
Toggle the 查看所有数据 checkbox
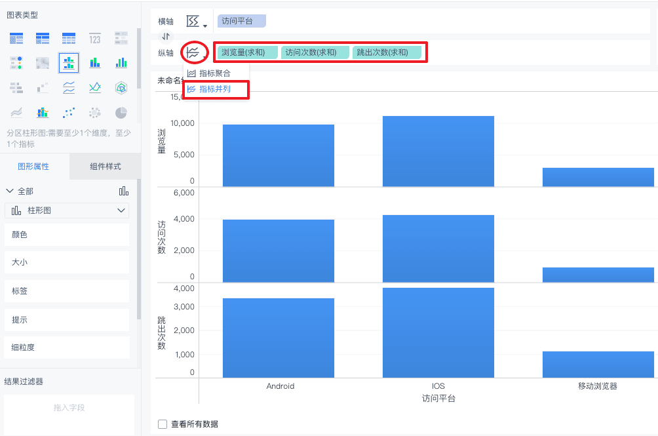click(163, 424)
